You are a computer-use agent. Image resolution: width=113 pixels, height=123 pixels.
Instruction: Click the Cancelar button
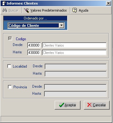pos(97,105)
